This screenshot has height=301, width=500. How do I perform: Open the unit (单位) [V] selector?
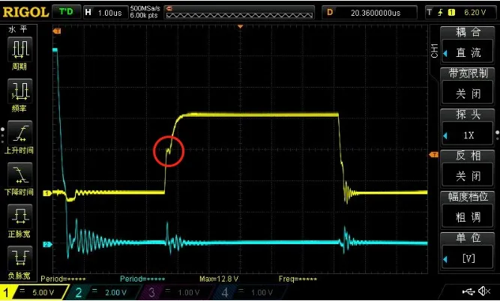[469, 257]
